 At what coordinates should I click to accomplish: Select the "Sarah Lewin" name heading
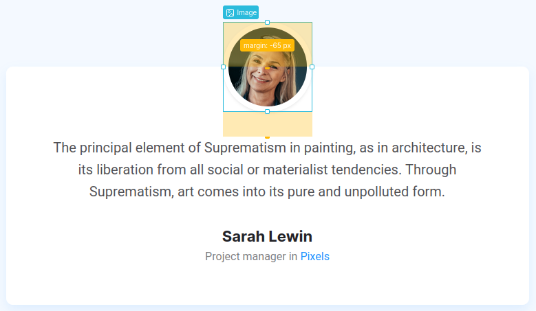click(x=268, y=236)
